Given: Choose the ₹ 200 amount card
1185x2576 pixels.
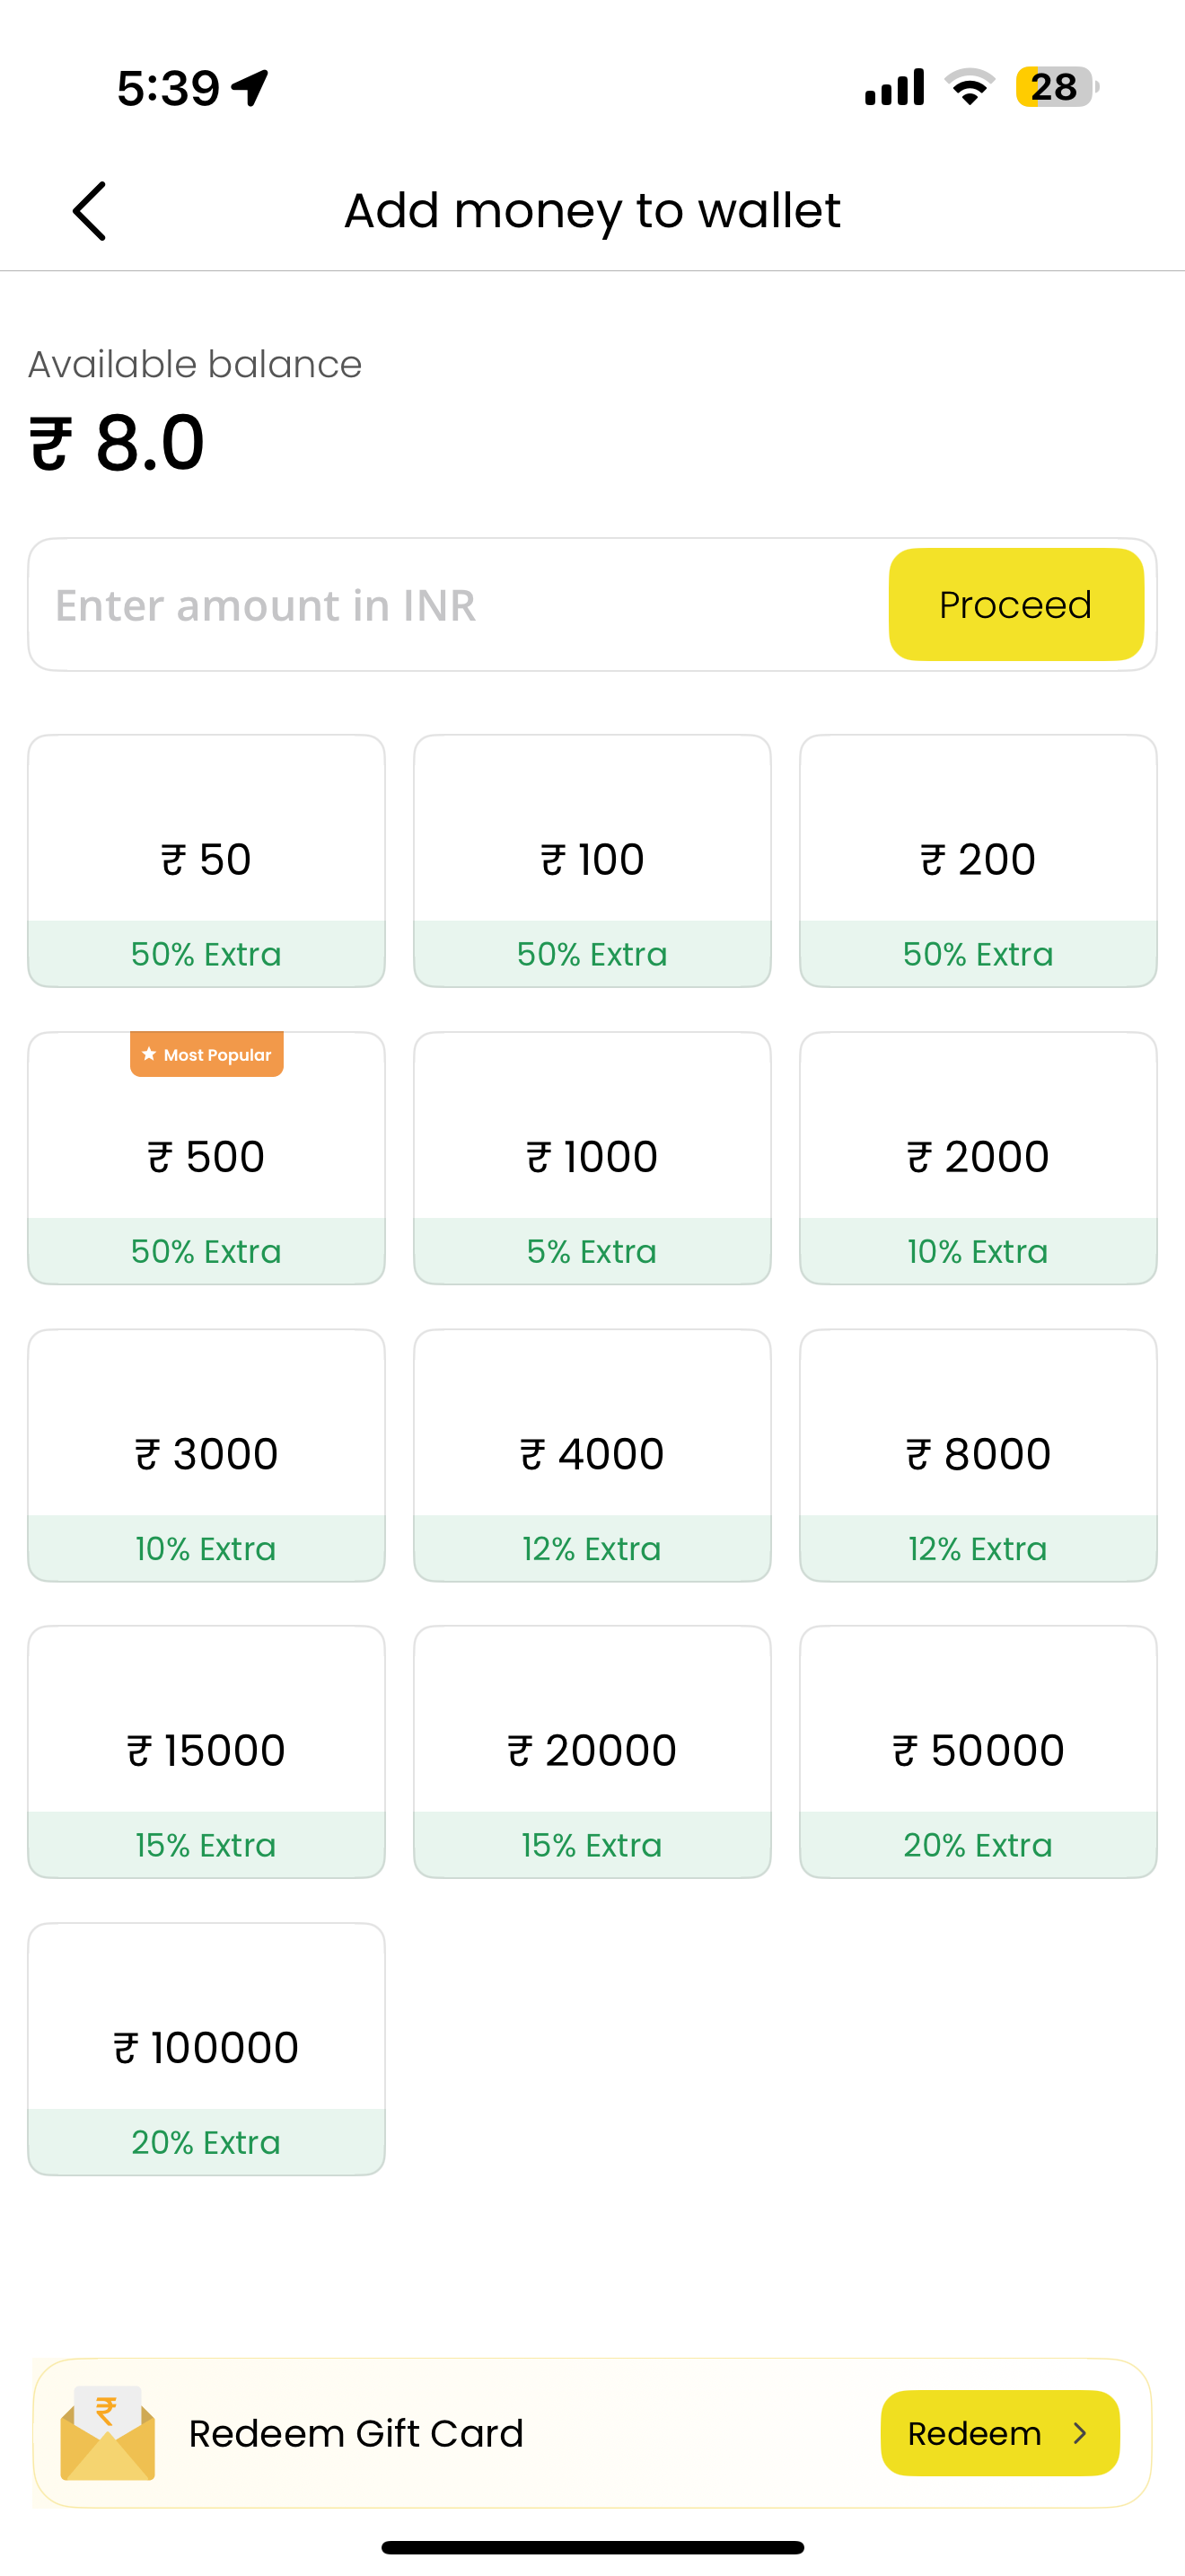Looking at the screenshot, I should [979, 861].
